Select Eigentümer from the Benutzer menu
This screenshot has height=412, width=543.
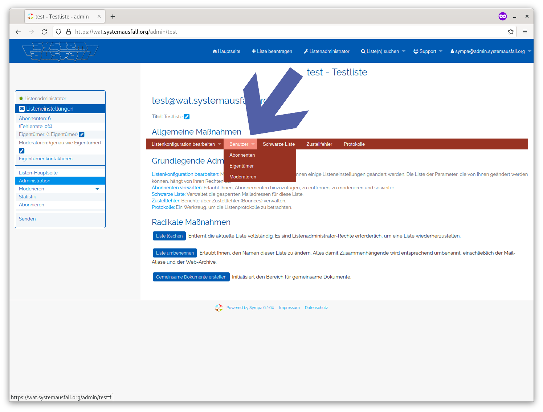click(x=242, y=166)
